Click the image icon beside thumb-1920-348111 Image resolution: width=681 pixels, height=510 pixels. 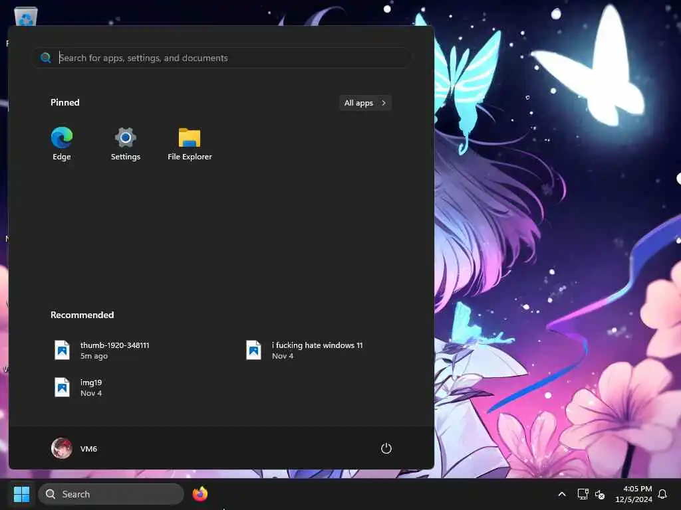(62, 350)
